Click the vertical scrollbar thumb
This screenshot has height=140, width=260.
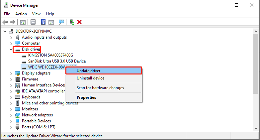[256, 64]
